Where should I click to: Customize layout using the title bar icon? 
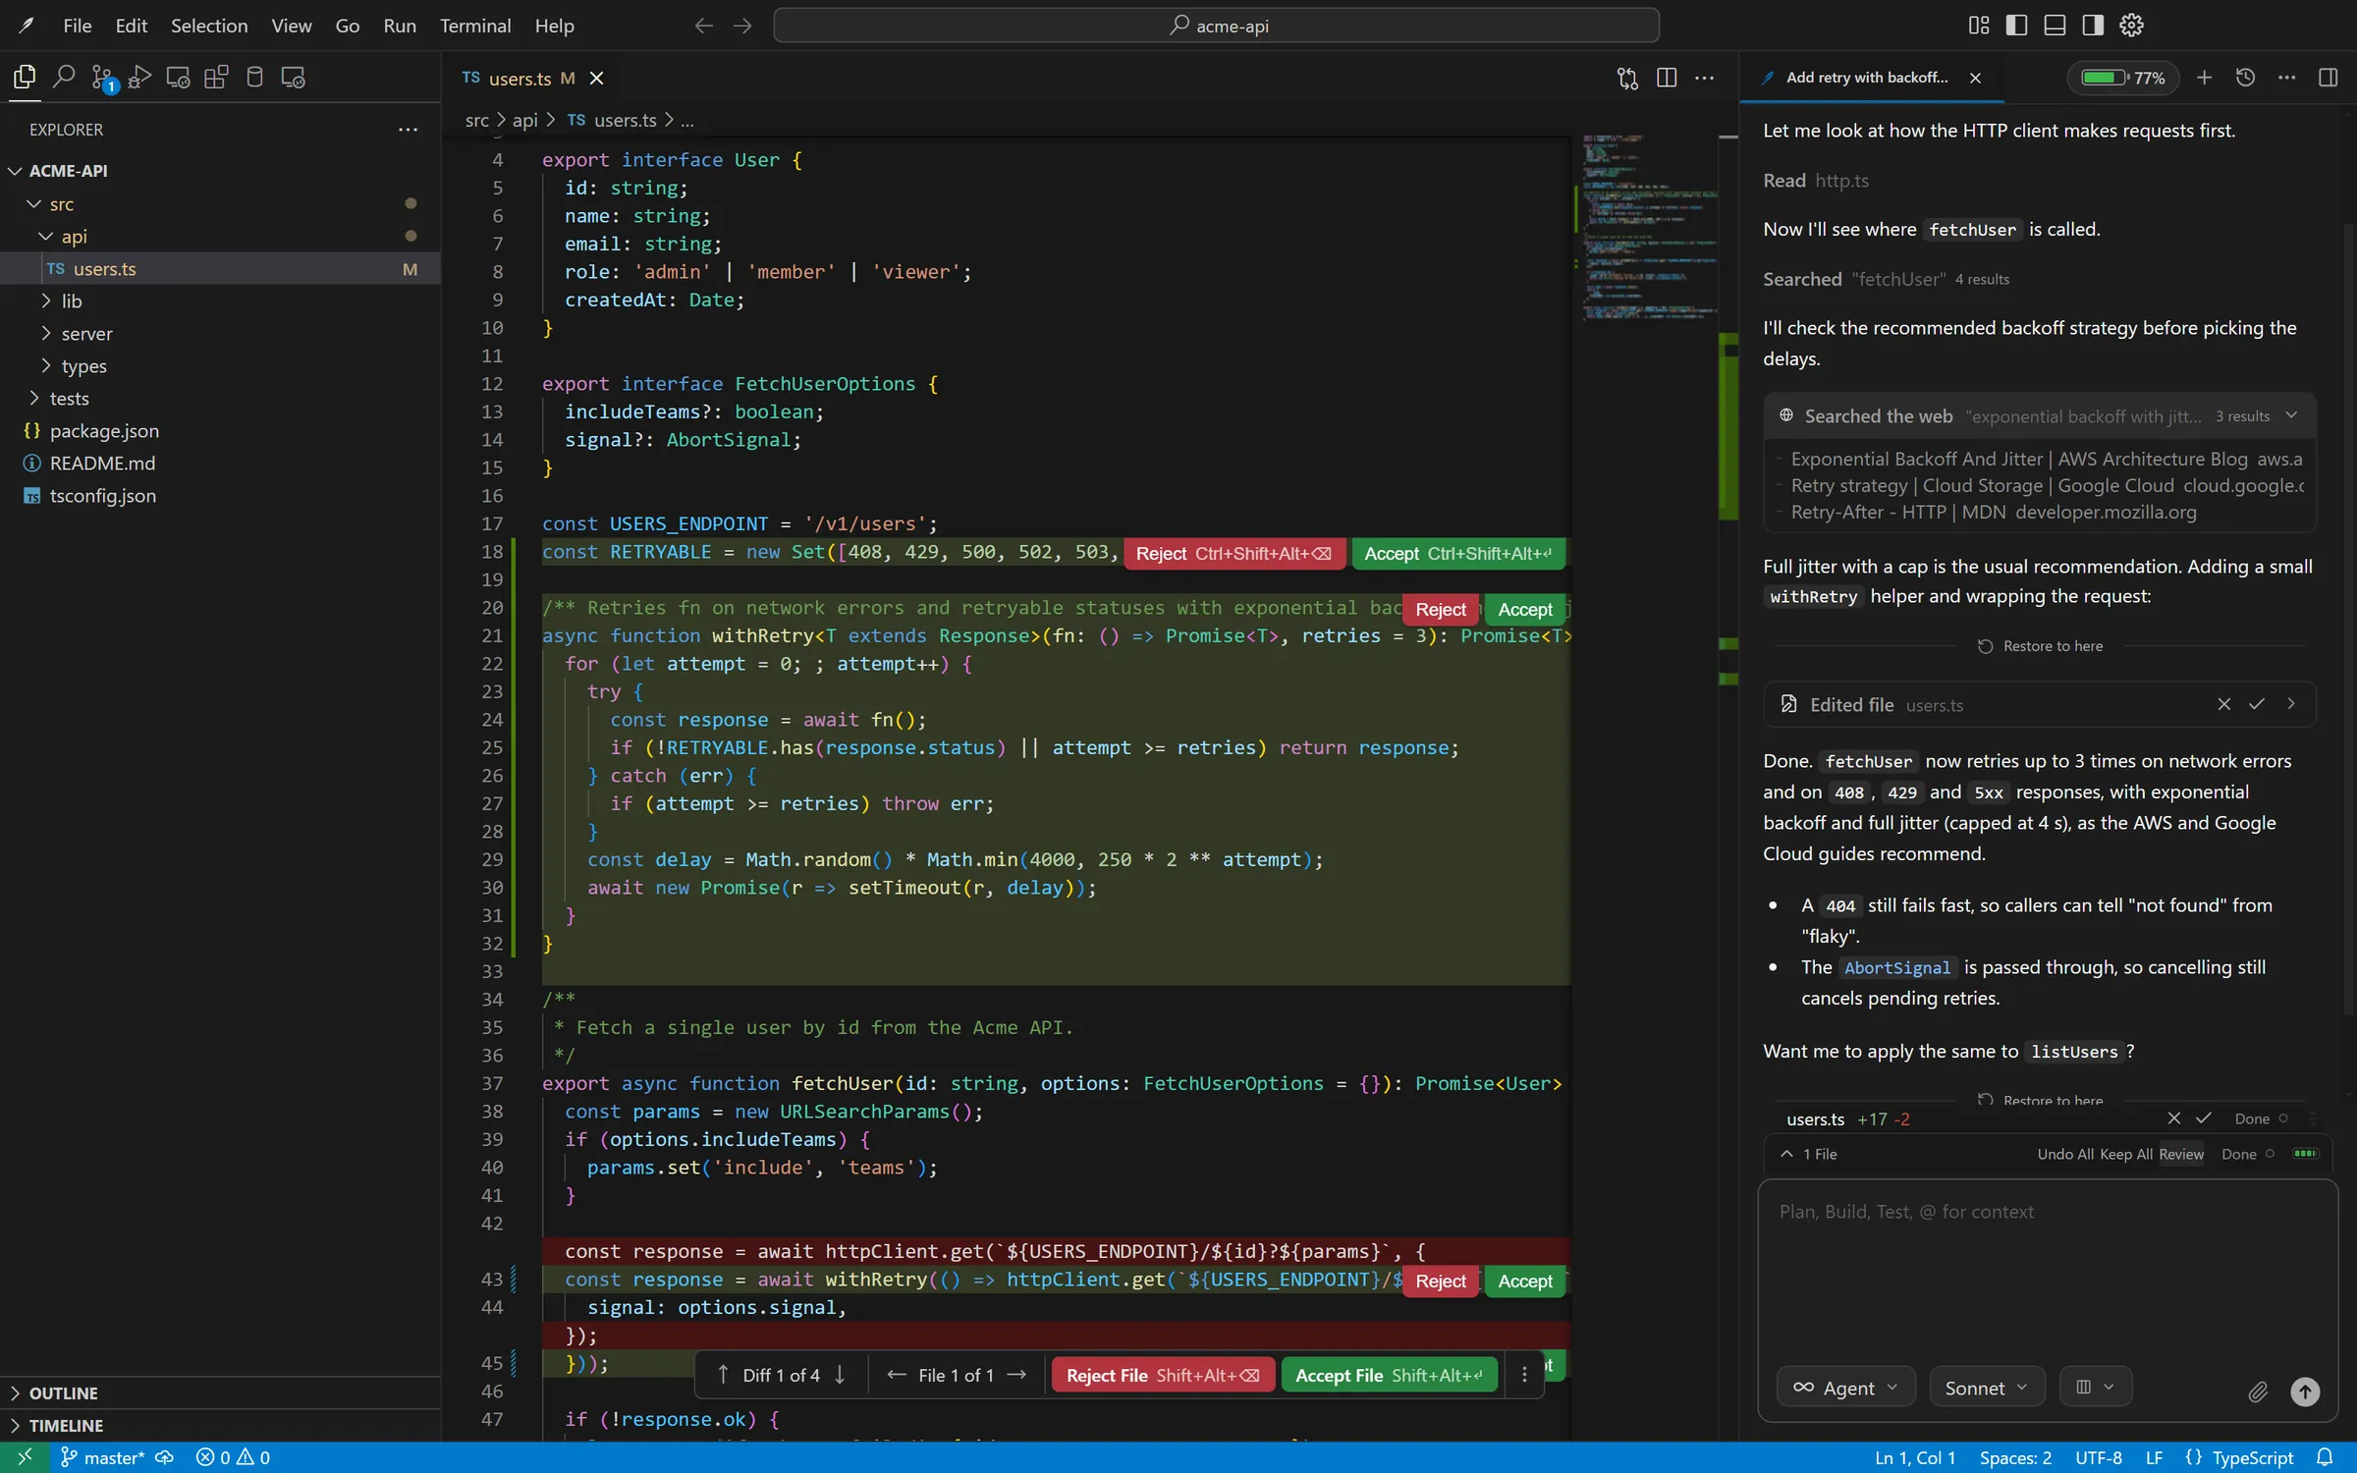pos(1979,26)
